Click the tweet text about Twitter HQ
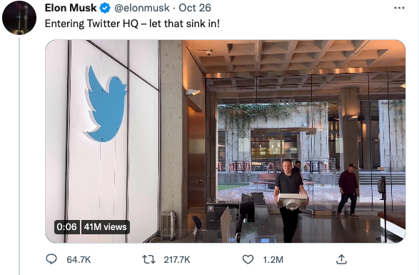This screenshot has height=275, width=419. pos(132,24)
